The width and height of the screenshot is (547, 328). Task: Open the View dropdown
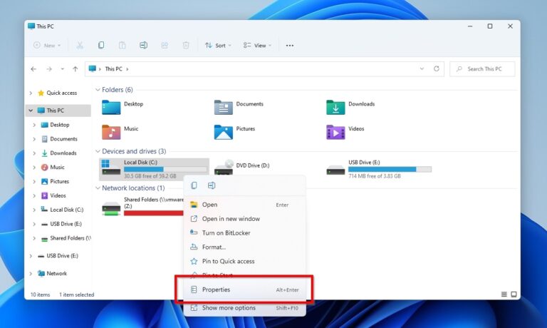pyautogui.click(x=257, y=46)
